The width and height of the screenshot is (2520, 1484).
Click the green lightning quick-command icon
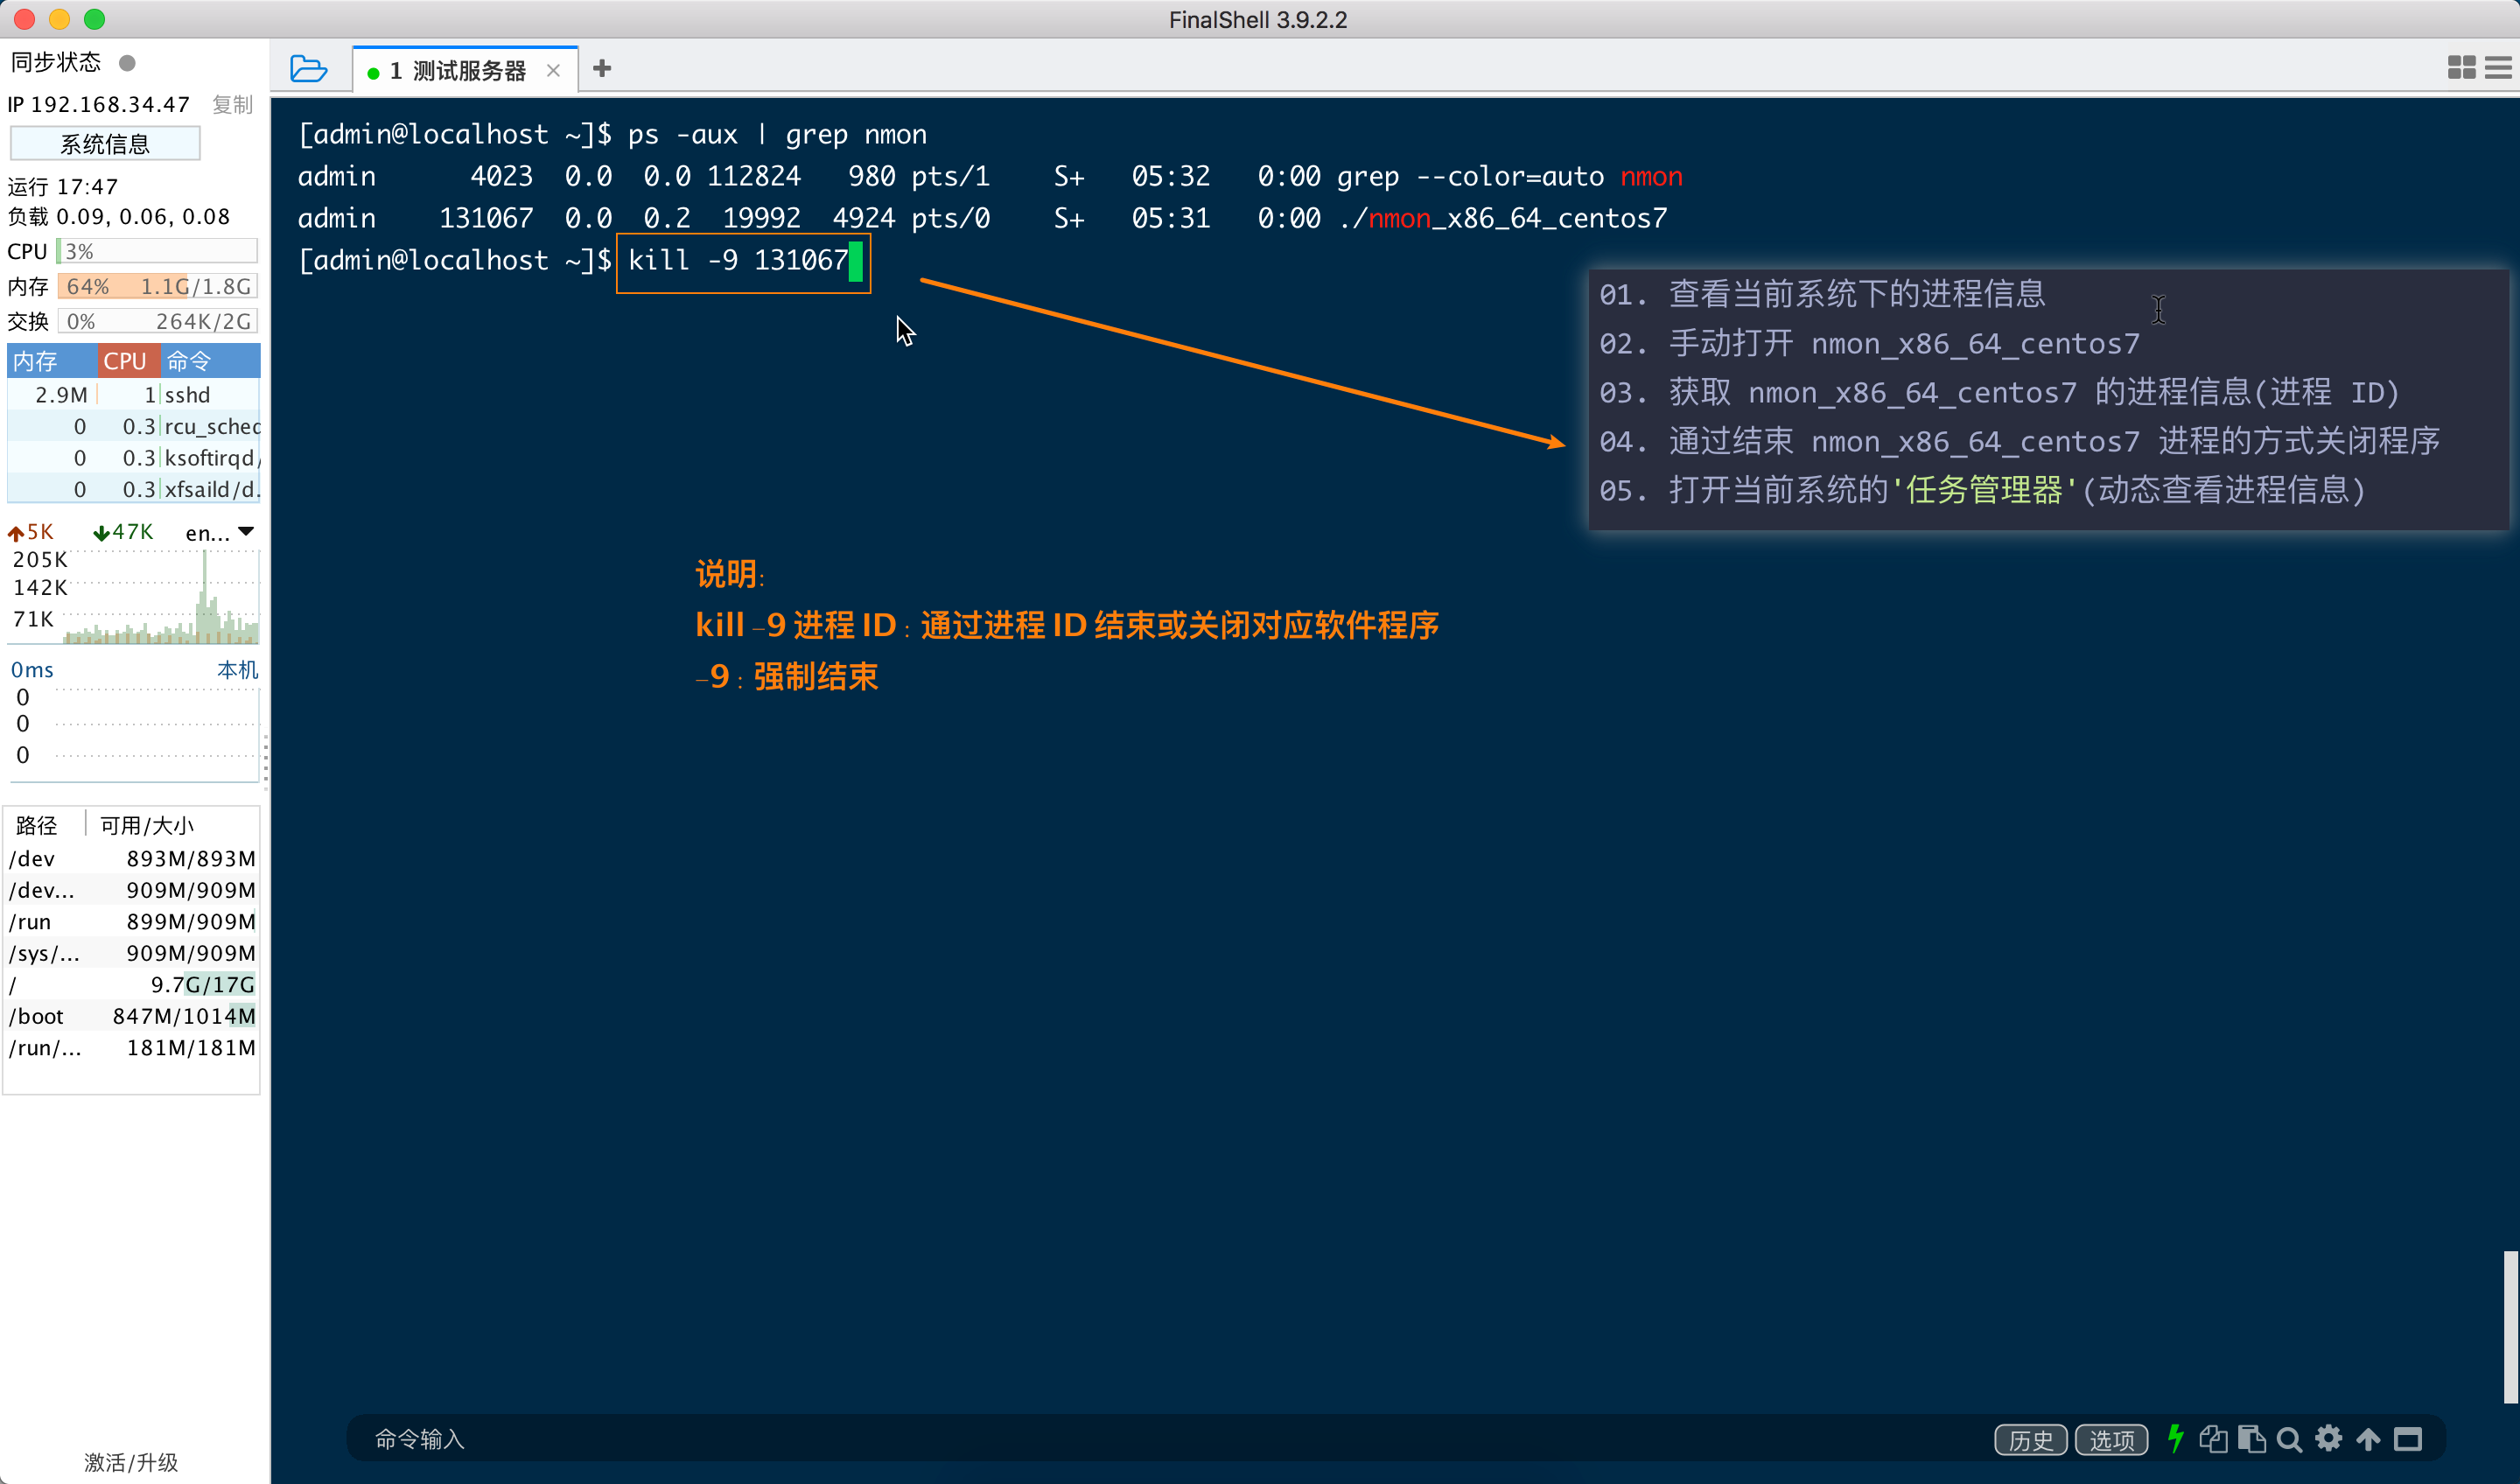tap(2174, 1439)
